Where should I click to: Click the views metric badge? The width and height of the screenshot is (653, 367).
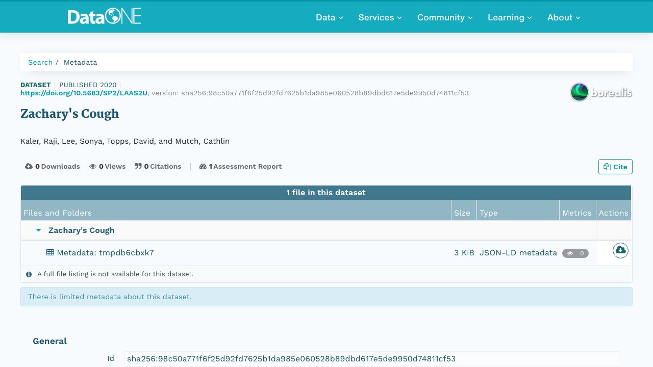(x=575, y=253)
